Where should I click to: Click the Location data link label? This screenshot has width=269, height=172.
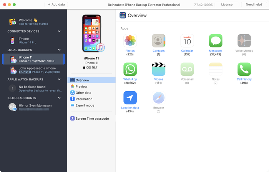pyautogui.click(x=130, y=108)
